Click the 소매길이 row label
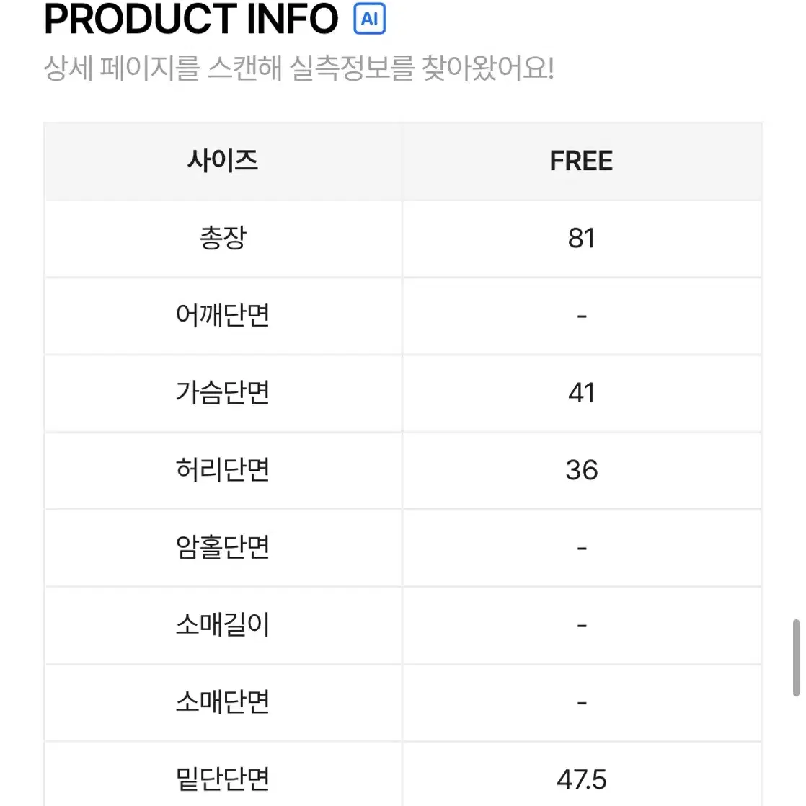This screenshot has width=806, height=806. (223, 624)
